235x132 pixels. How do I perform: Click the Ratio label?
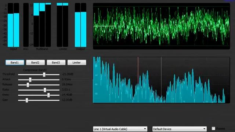coord(6,89)
